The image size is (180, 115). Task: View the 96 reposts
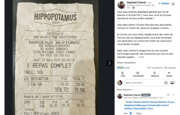click(x=170, y=68)
